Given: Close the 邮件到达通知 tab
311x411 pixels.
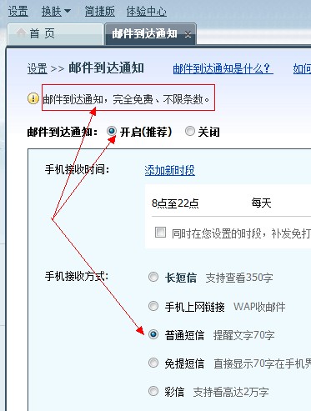Looking at the screenshot, I should coord(188,35).
